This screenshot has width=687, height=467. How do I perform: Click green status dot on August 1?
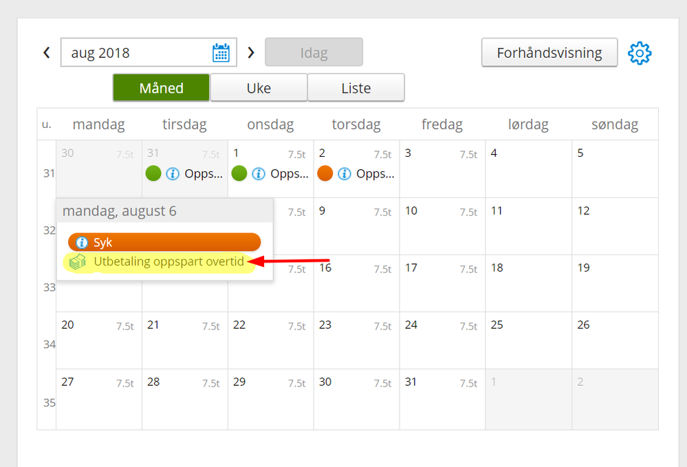[x=239, y=174]
